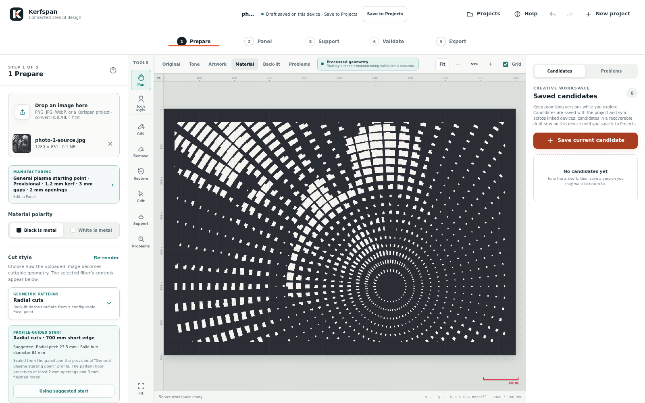Open step help question mark icon
This screenshot has width=645, height=403.
tap(113, 71)
